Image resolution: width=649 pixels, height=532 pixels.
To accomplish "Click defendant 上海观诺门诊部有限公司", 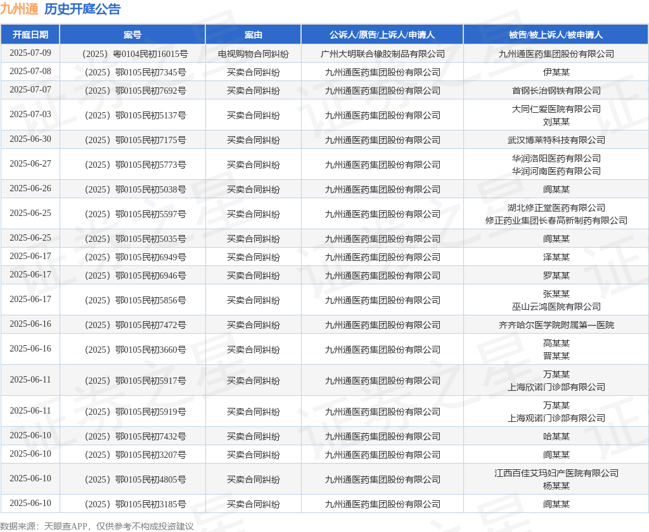I will click(x=556, y=418).
